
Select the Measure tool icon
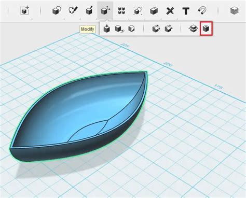[x=170, y=11]
